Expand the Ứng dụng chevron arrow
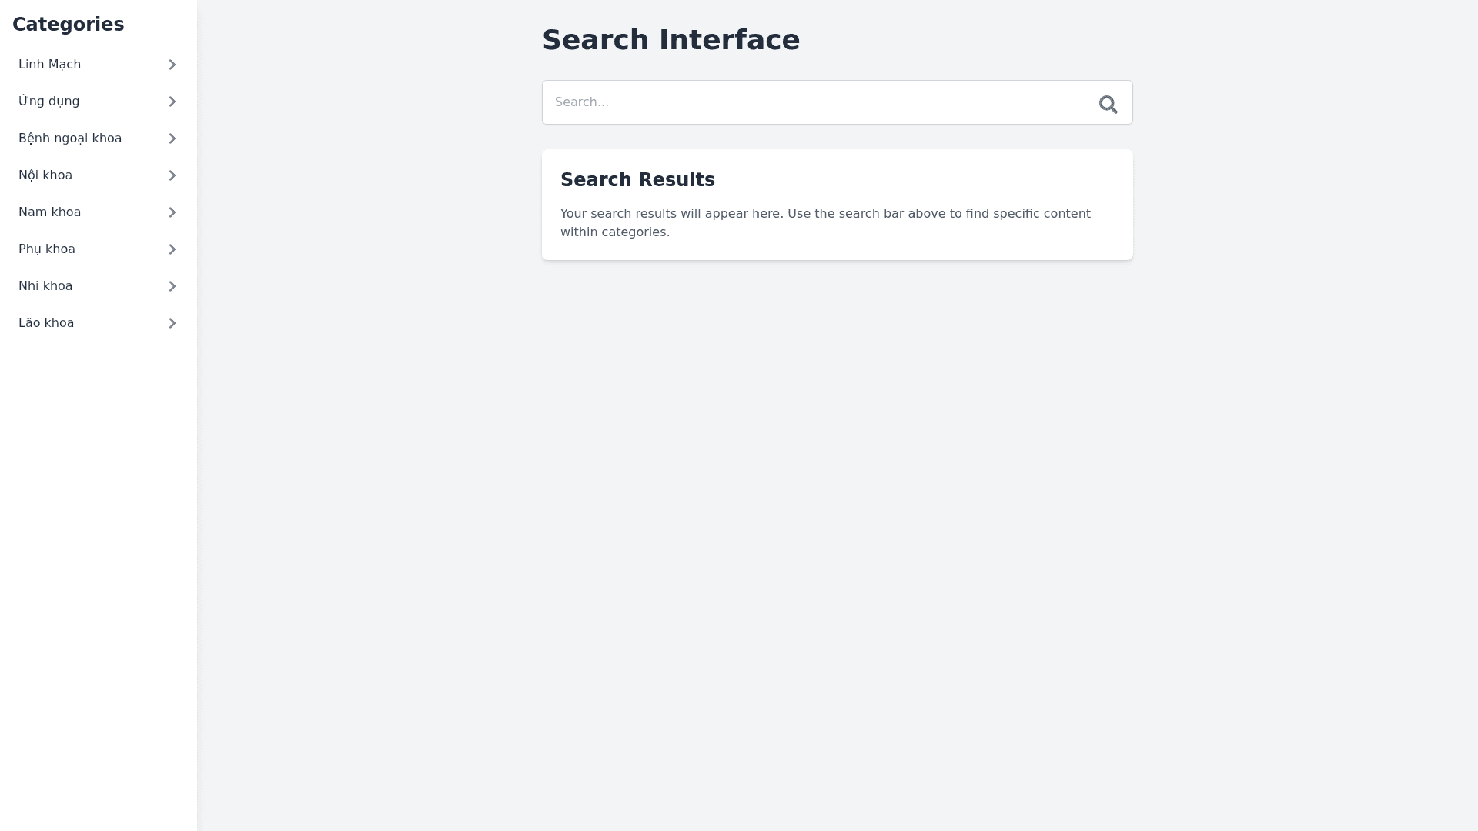The height and width of the screenshot is (831, 1478). tap(172, 102)
